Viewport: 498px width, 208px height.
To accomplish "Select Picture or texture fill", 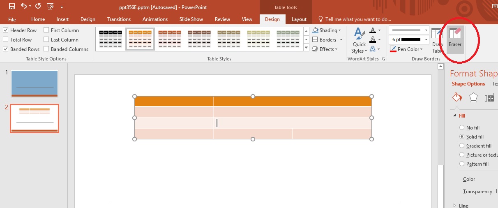I will pyautogui.click(x=462, y=155).
